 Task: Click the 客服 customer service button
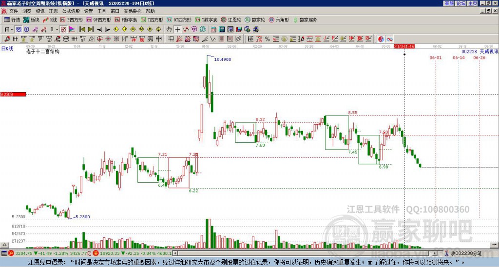[x=449, y=3]
